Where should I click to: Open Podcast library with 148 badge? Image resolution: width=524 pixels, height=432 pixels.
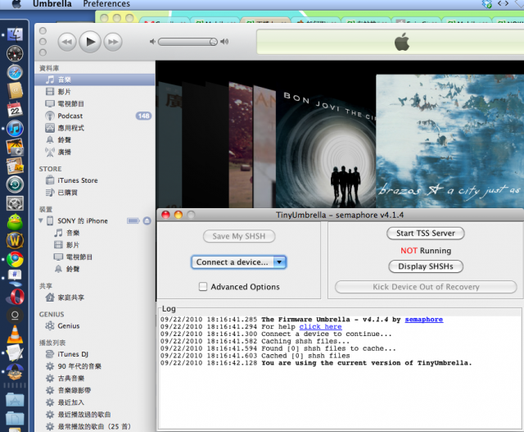click(95, 116)
